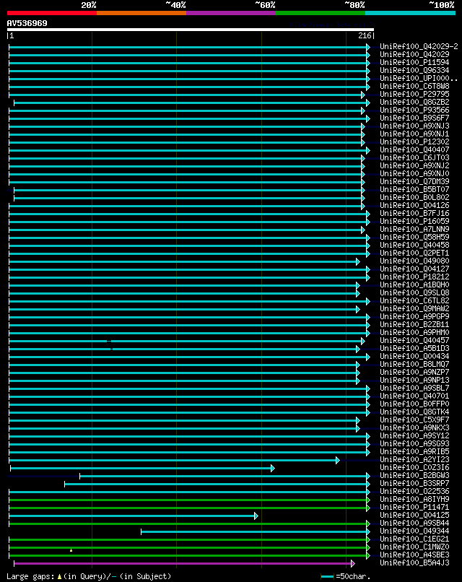Open hit UniRef100_Q42029-2

point(419,46)
